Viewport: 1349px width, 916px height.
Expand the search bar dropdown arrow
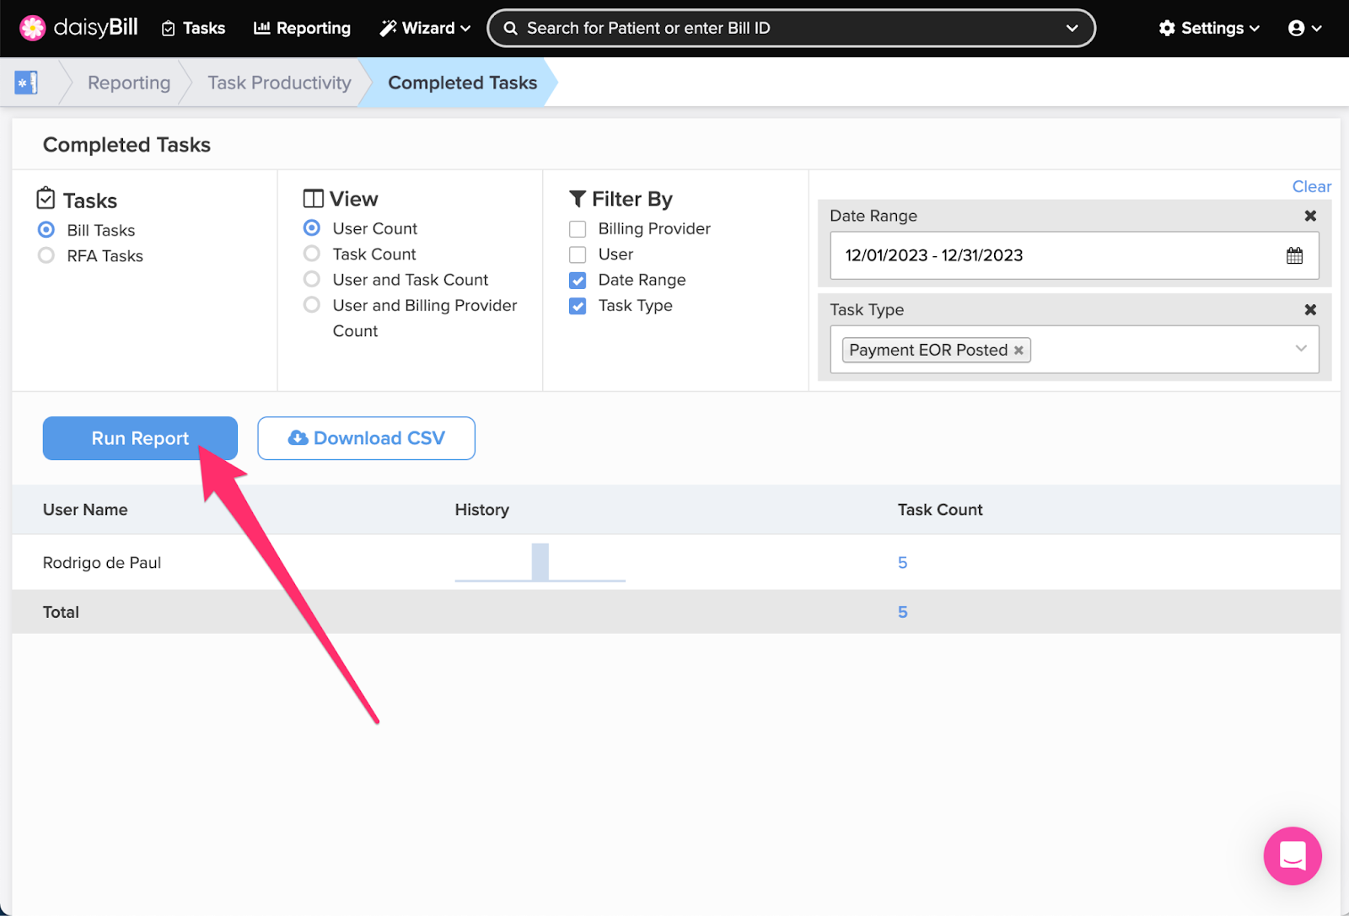tap(1072, 28)
